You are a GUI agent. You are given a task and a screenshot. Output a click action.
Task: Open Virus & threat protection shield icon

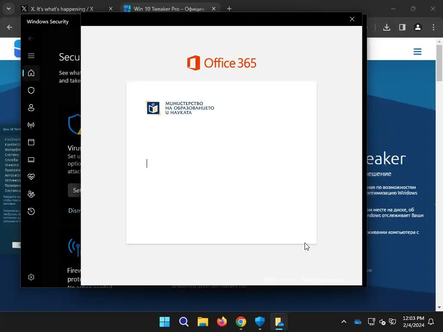tap(31, 90)
